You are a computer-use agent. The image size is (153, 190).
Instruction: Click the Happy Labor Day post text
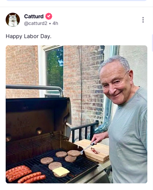pyautogui.click(x=29, y=36)
